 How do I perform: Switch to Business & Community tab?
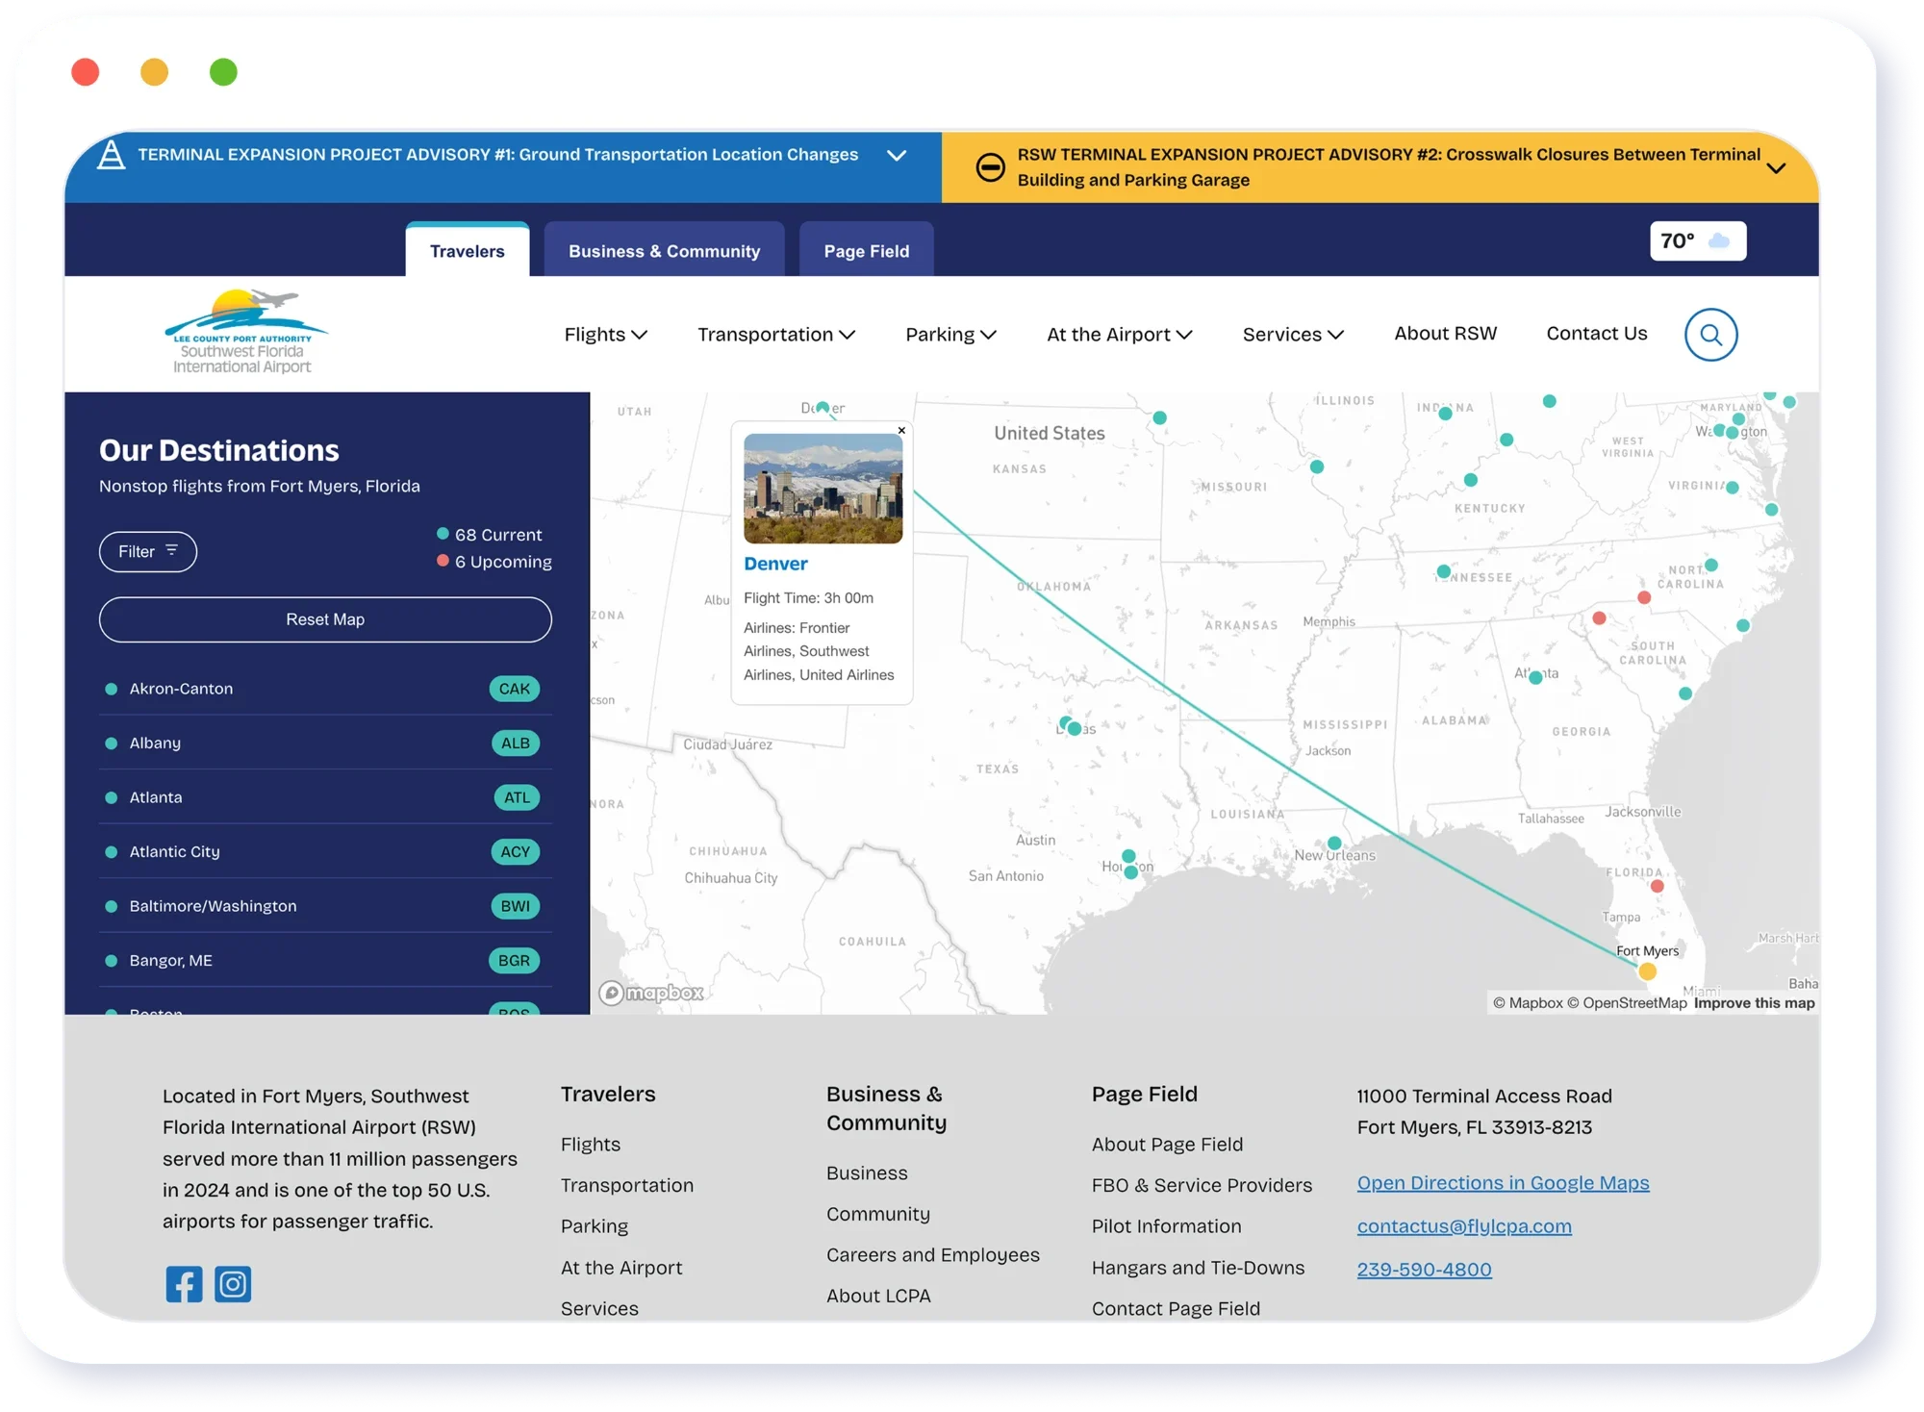coord(664,250)
